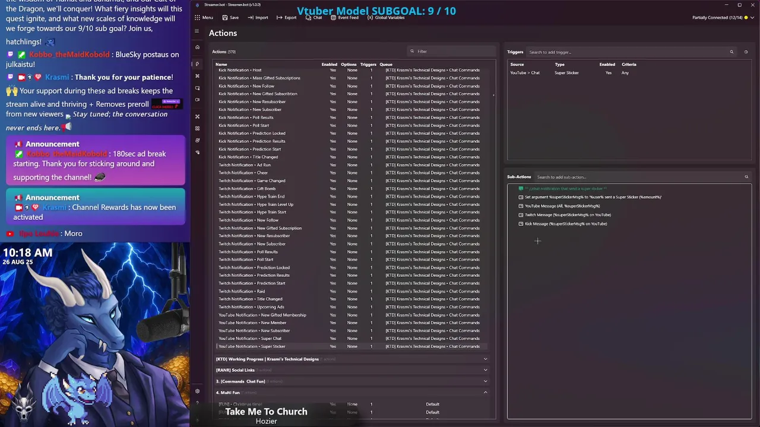Click the Import arrow icon

coord(251,18)
